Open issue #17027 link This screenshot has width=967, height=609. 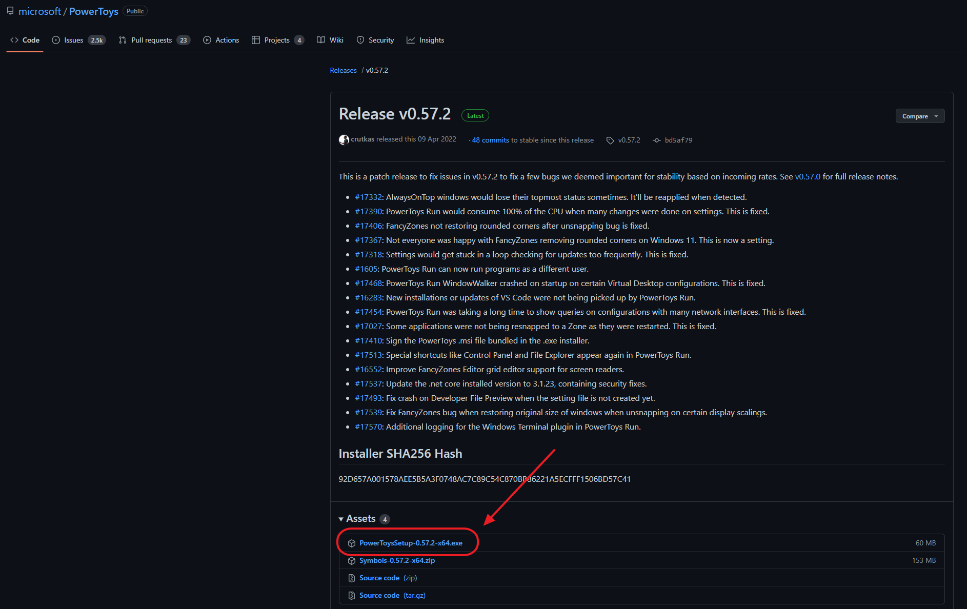369,326
